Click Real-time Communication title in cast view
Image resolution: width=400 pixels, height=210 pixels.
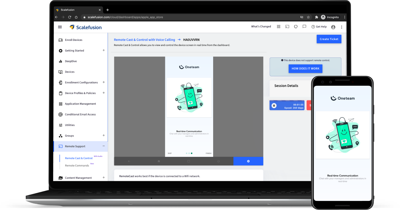tap(189, 131)
